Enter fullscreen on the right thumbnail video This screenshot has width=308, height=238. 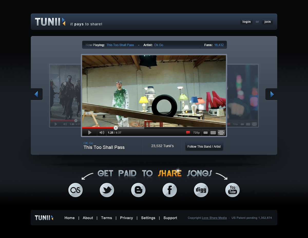[x=254, y=124]
